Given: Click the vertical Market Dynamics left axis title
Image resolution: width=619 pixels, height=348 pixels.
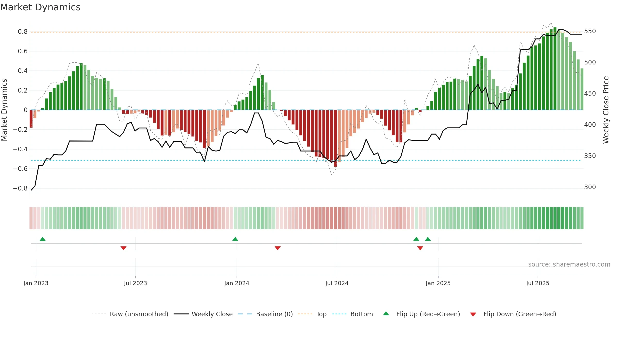Looking at the screenshot, I should [4, 110].
